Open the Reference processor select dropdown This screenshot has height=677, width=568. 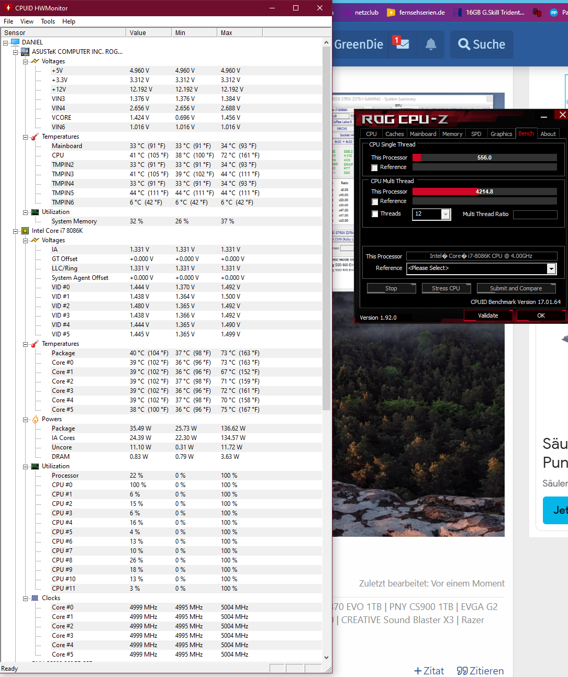pos(551,268)
